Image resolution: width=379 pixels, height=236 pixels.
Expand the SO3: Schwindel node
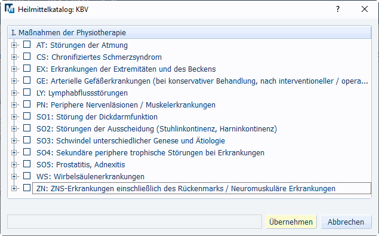point(14,140)
